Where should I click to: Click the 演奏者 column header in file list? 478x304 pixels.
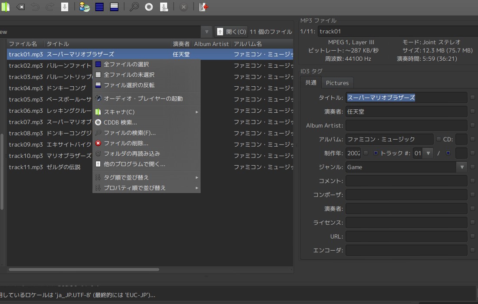(181, 44)
